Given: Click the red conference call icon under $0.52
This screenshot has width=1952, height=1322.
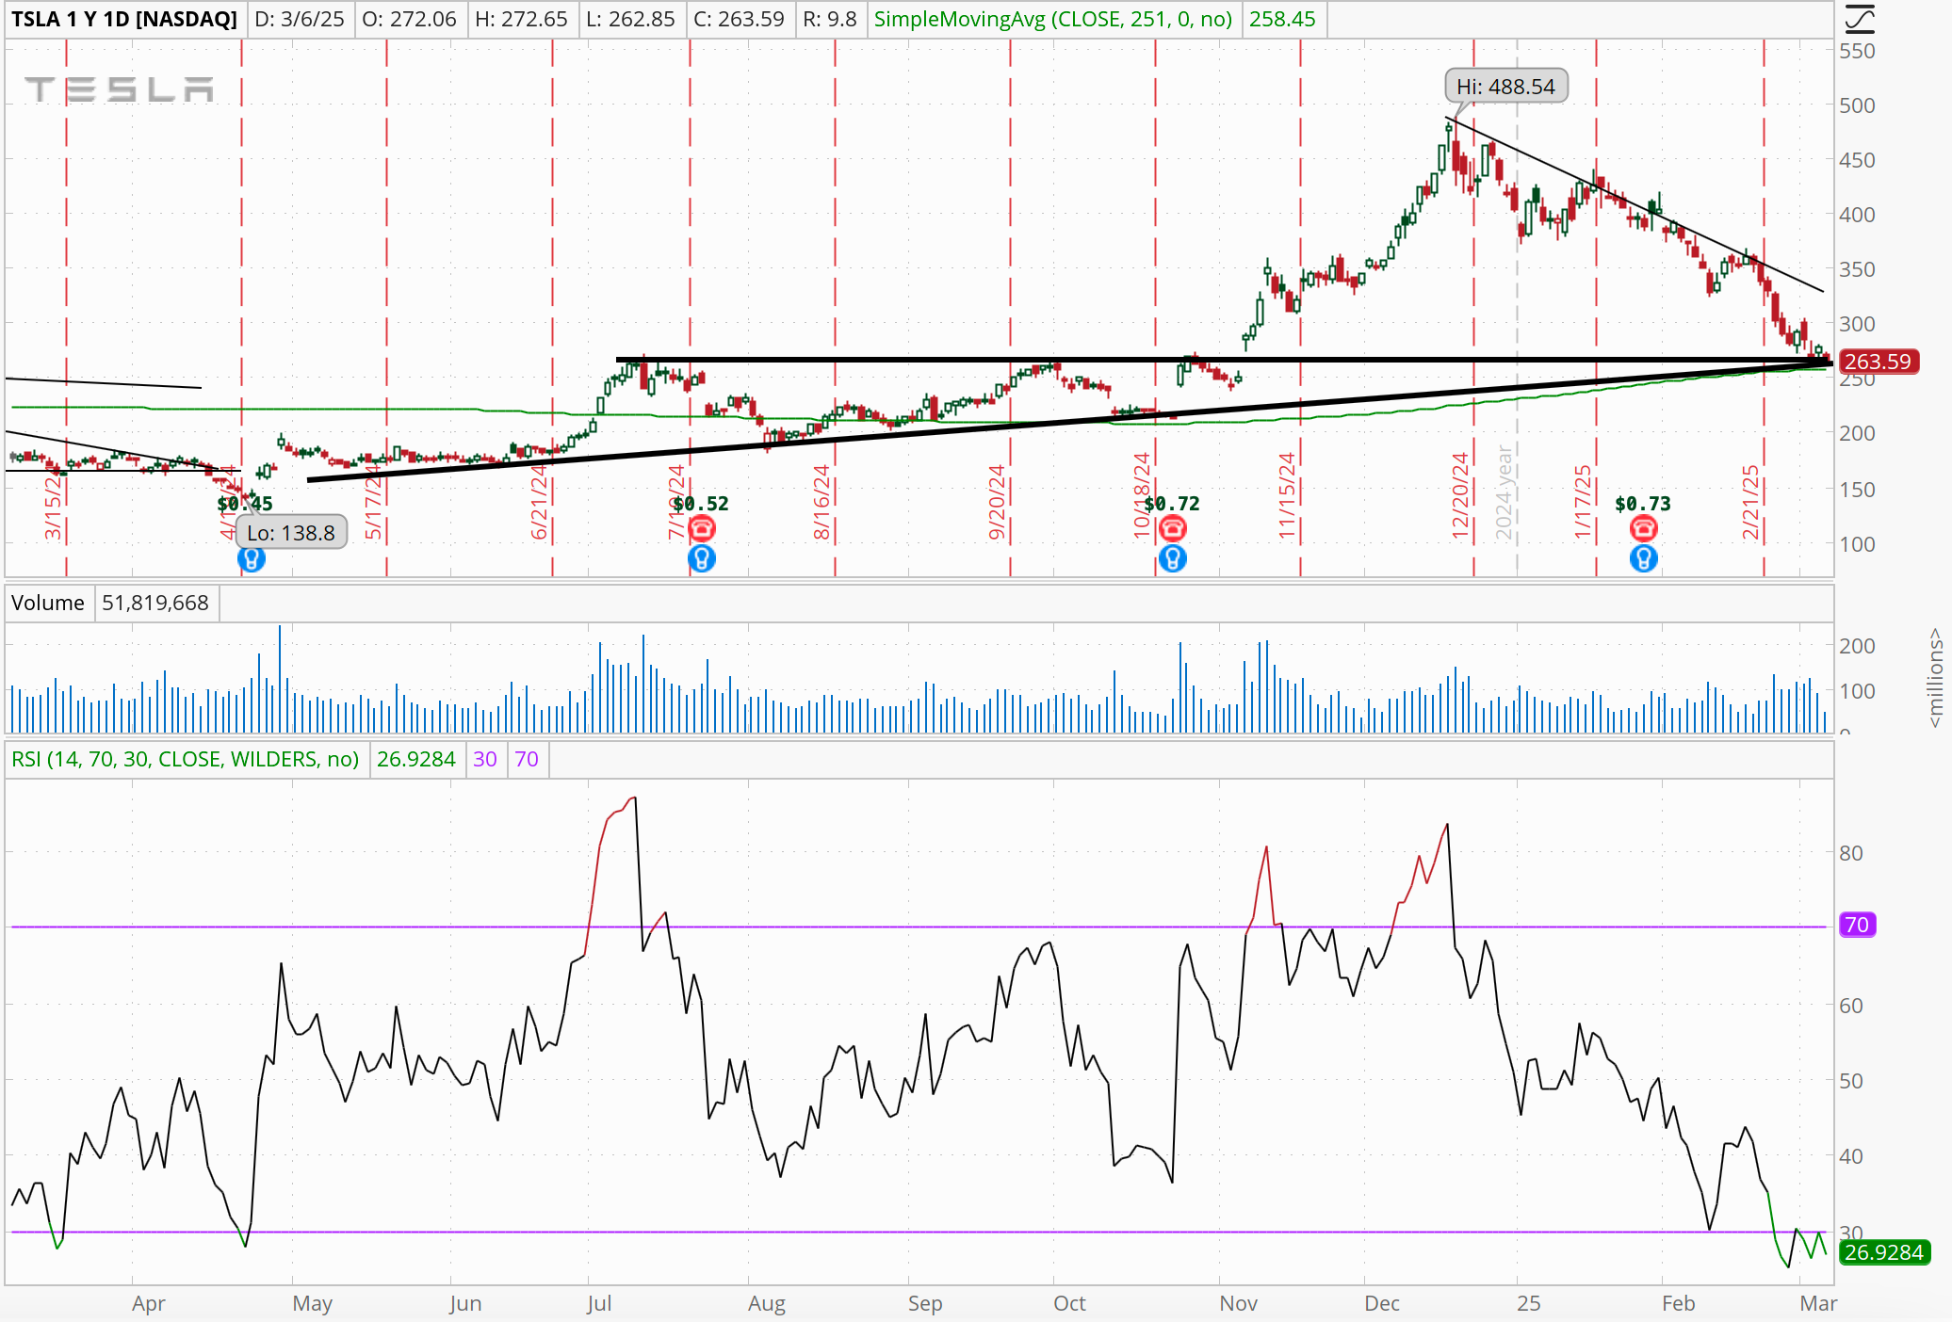Looking at the screenshot, I should click(702, 528).
